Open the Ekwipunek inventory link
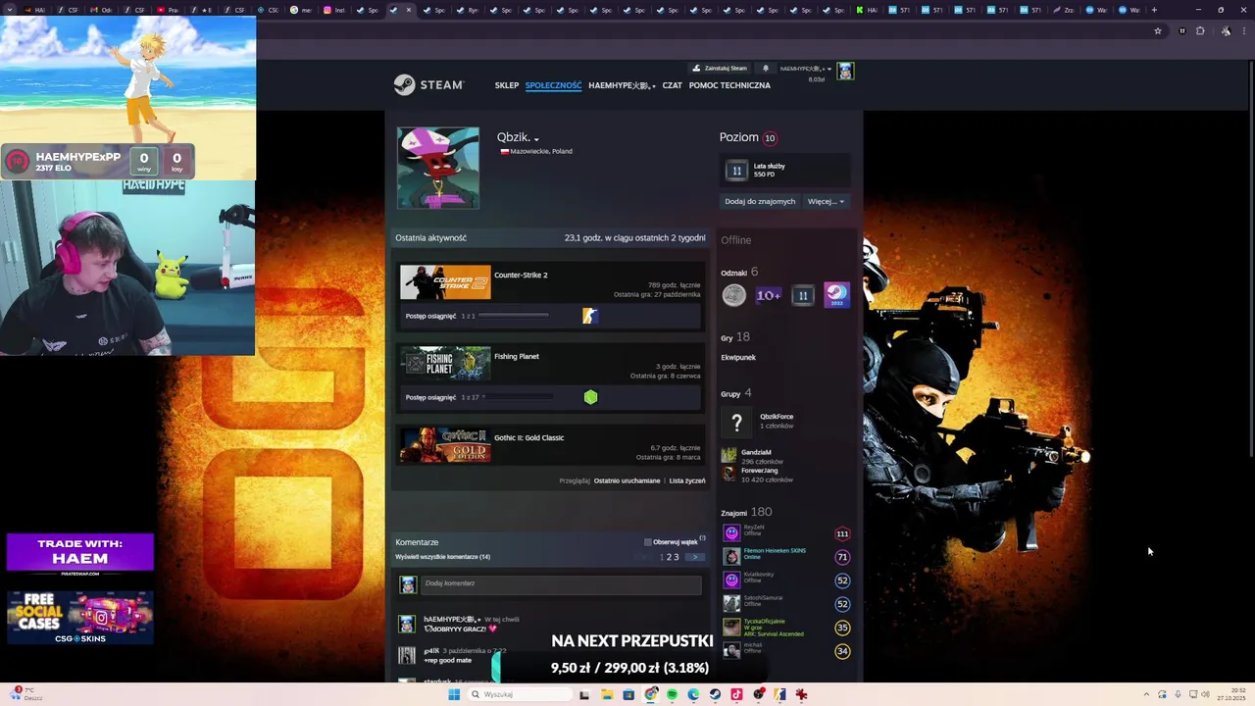Screen dimensions: 1255x706 (x=738, y=358)
